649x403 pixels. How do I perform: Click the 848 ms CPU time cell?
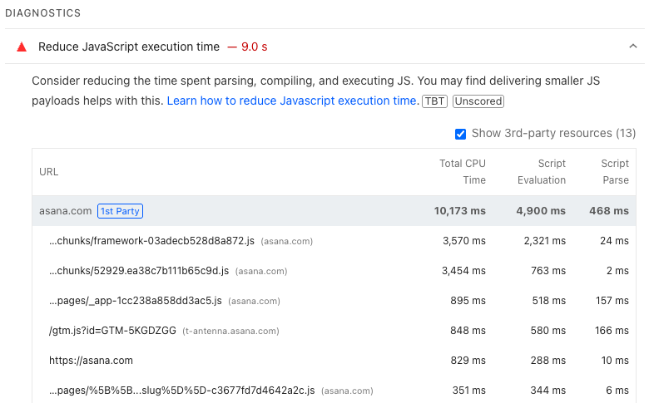(468, 331)
